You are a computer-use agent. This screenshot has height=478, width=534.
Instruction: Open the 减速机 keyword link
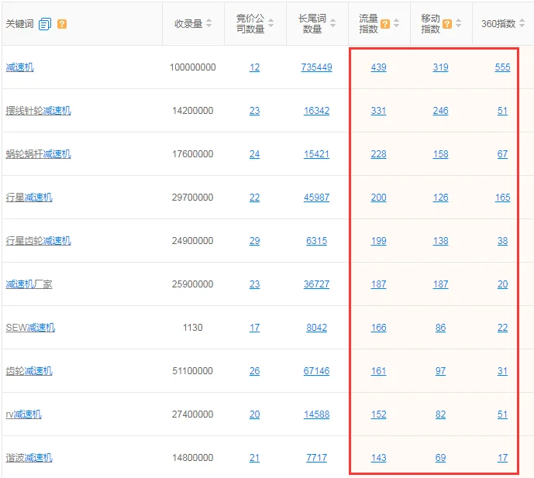[x=19, y=67]
